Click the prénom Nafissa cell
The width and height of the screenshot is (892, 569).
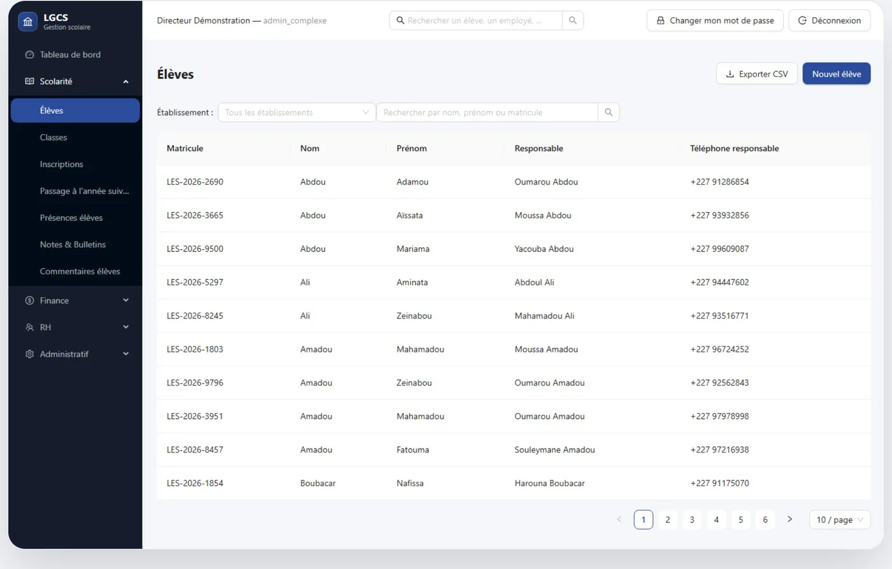(410, 483)
